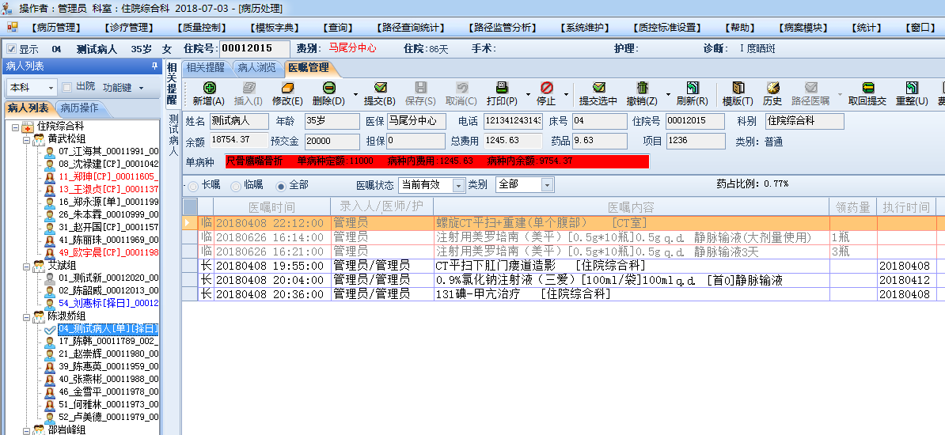
Task: Click the 刷新(R) refresh icon
Action: pyautogui.click(x=692, y=88)
